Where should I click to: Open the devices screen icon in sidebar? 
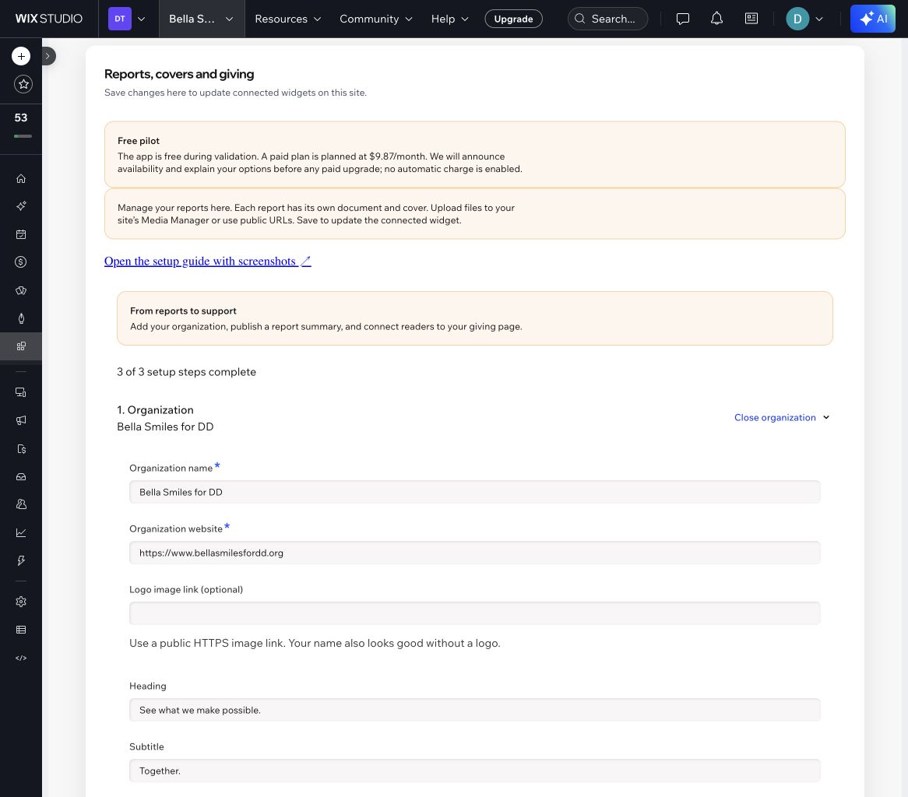point(21,392)
